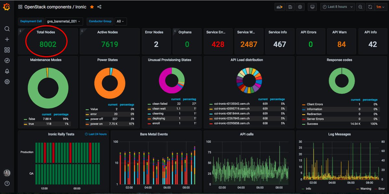Save the dashboard with floppy icon
Screen dimensions: 389x194
290,7
